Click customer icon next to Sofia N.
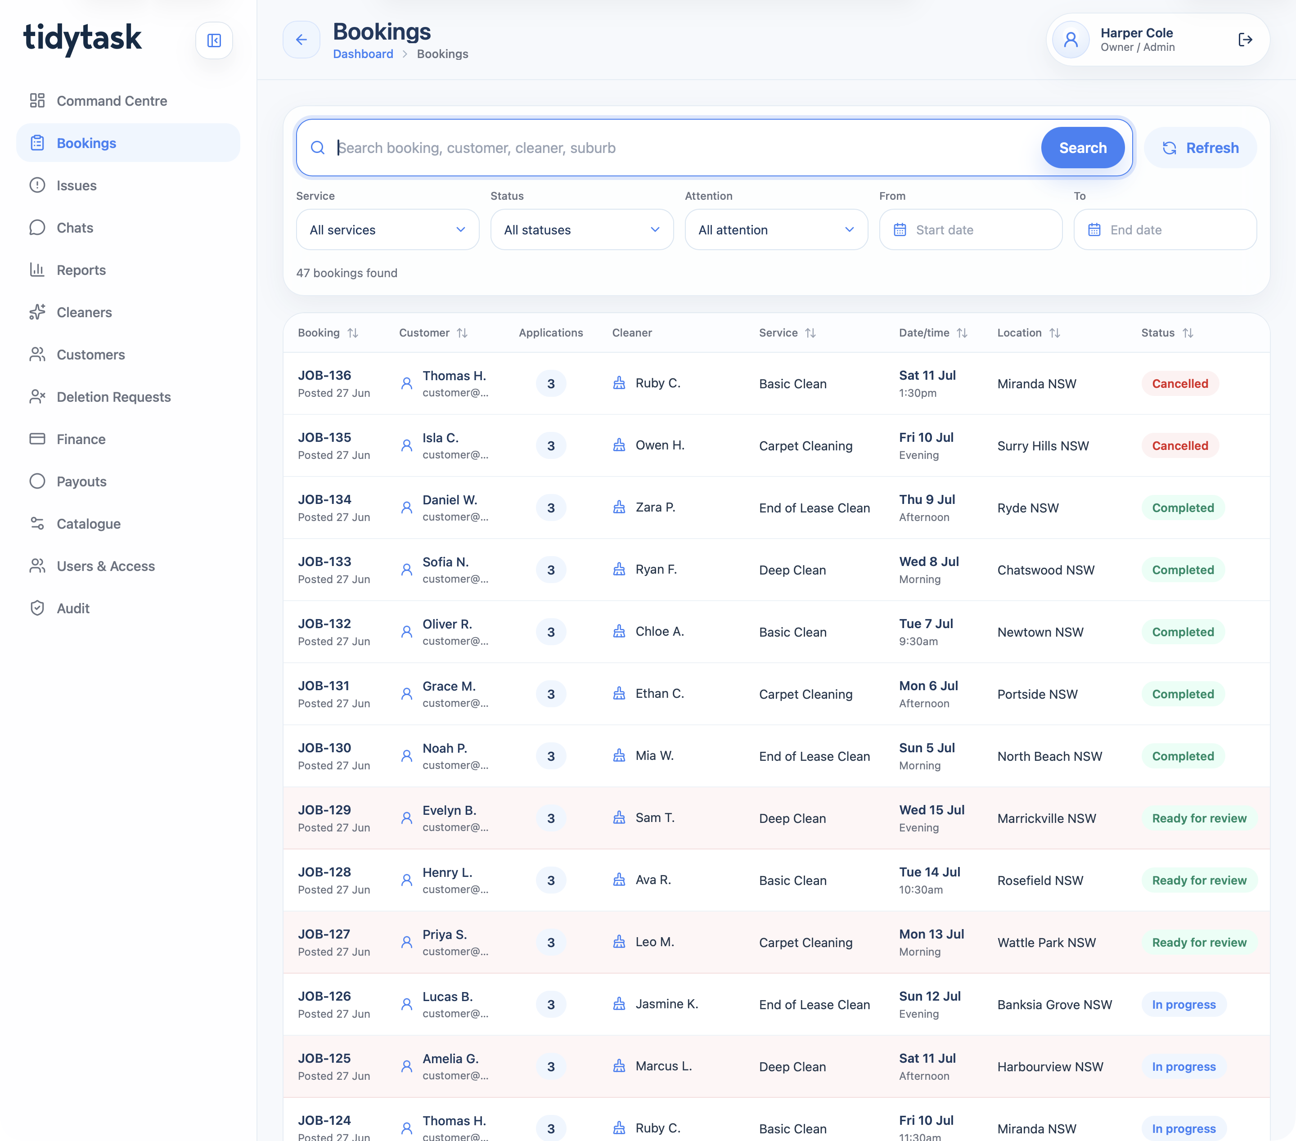 click(406, 570)
